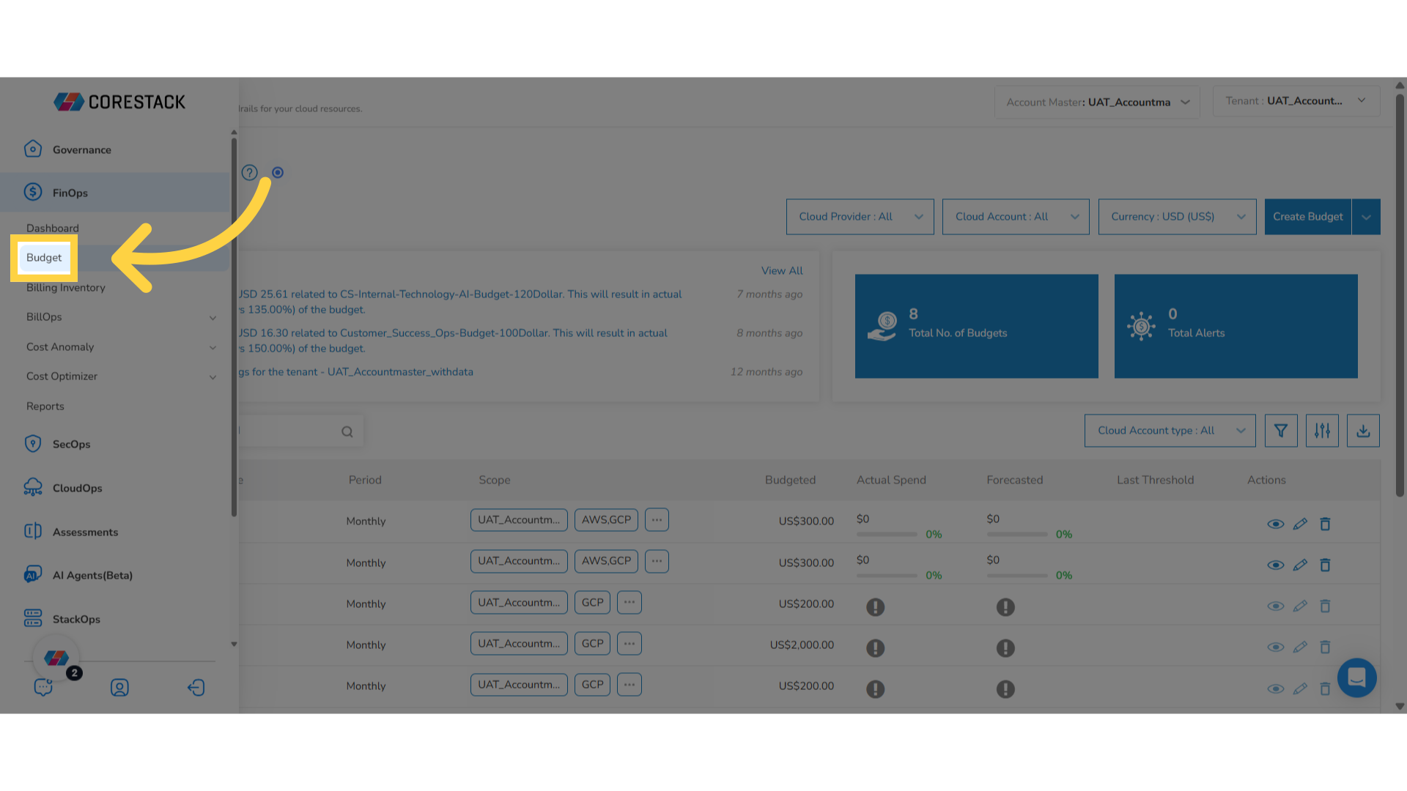Open the user profile icon
The height and width of the screenshot is (791, 1407).
coord(119,687)
